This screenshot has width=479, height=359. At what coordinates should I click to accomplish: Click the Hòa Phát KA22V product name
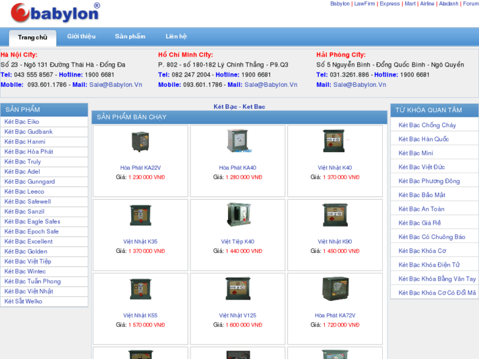(140, 168)
